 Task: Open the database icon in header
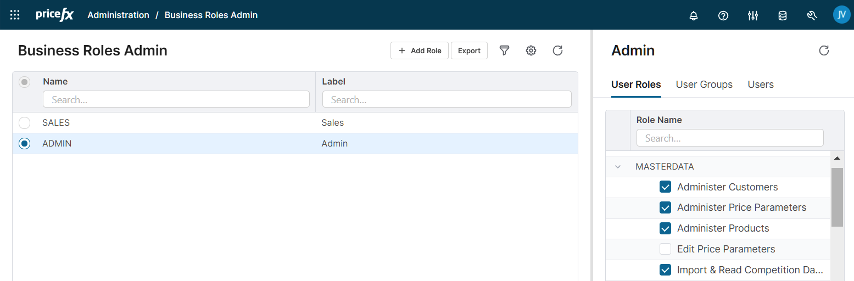pos(783,15)
